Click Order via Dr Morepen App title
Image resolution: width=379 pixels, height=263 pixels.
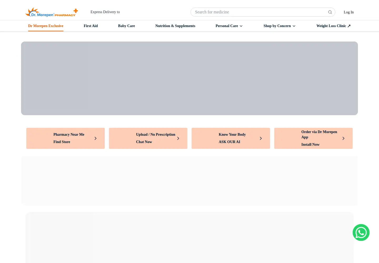(x=319, y=134)
